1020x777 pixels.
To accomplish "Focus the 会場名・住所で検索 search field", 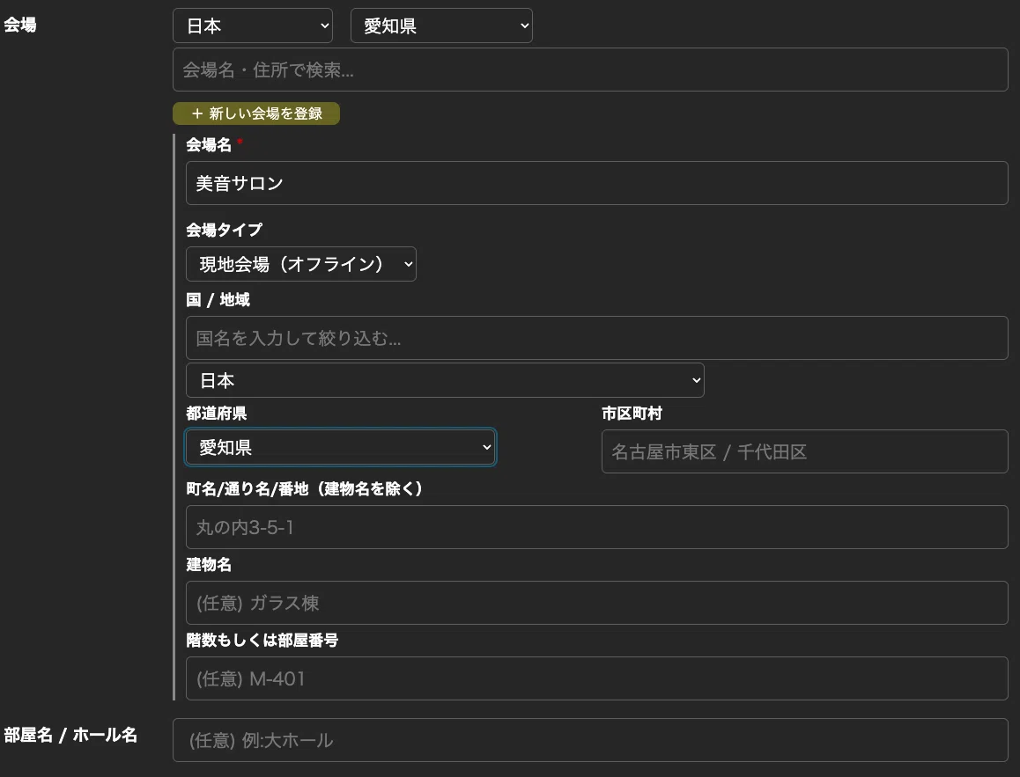I will [590, 70].
